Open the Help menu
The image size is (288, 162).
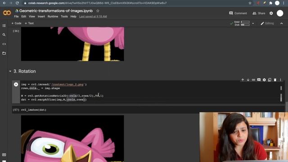(x=73, y=16)
